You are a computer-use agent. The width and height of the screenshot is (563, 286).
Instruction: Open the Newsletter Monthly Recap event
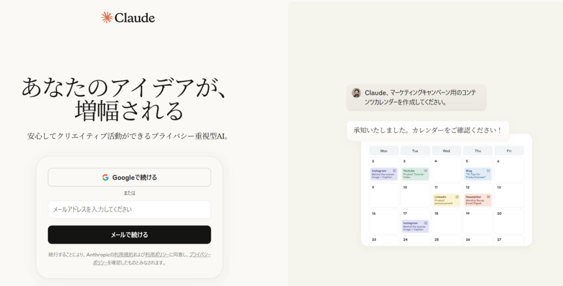(478, 200)
